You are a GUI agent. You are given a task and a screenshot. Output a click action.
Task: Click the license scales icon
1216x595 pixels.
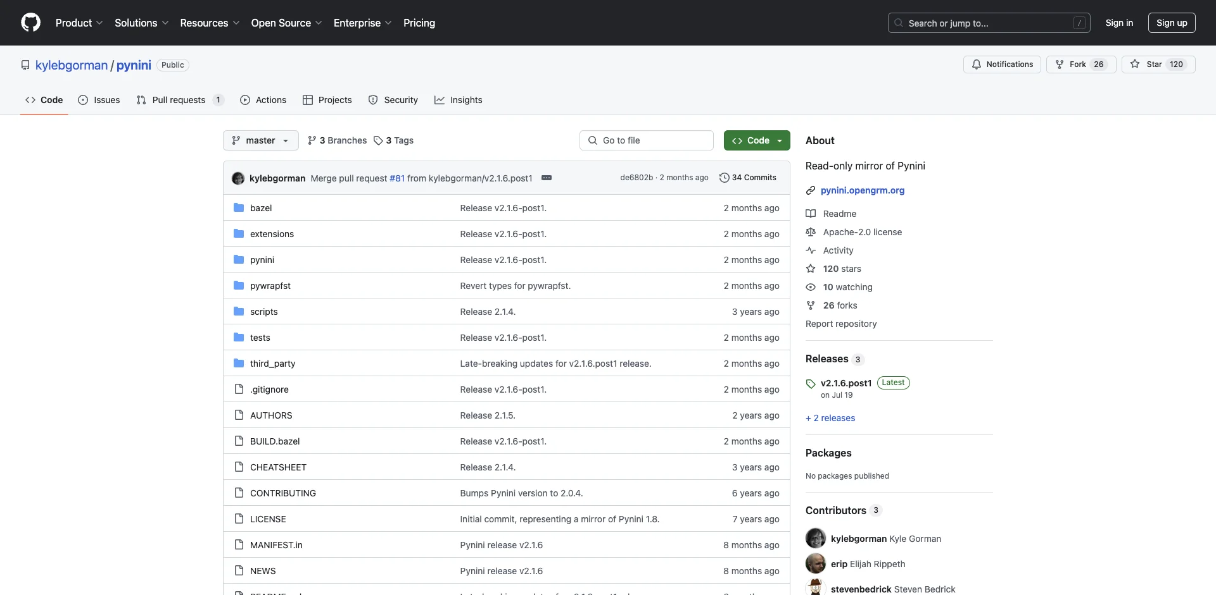pyautogui.click(x=811, y=232)
